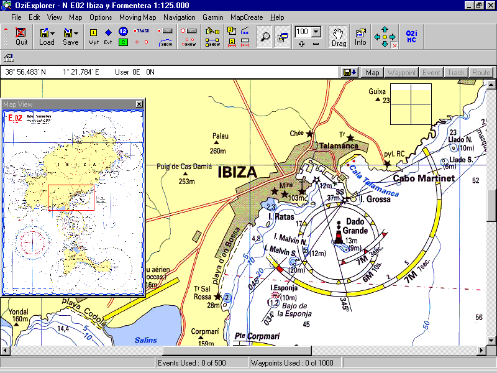
Task: Click the TRACK toolbar icon
Action: pos(142,30)
